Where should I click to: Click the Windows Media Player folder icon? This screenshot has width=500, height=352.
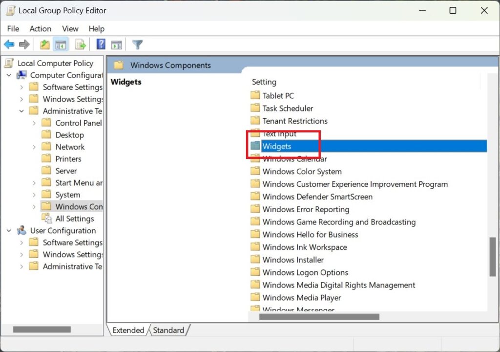[255, 297]
